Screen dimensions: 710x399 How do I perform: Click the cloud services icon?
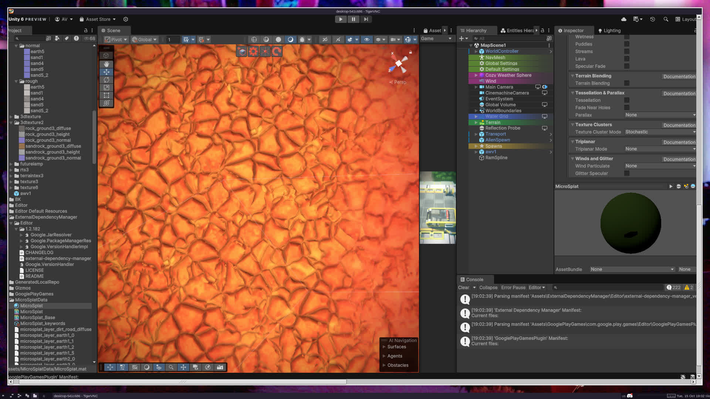624,19
